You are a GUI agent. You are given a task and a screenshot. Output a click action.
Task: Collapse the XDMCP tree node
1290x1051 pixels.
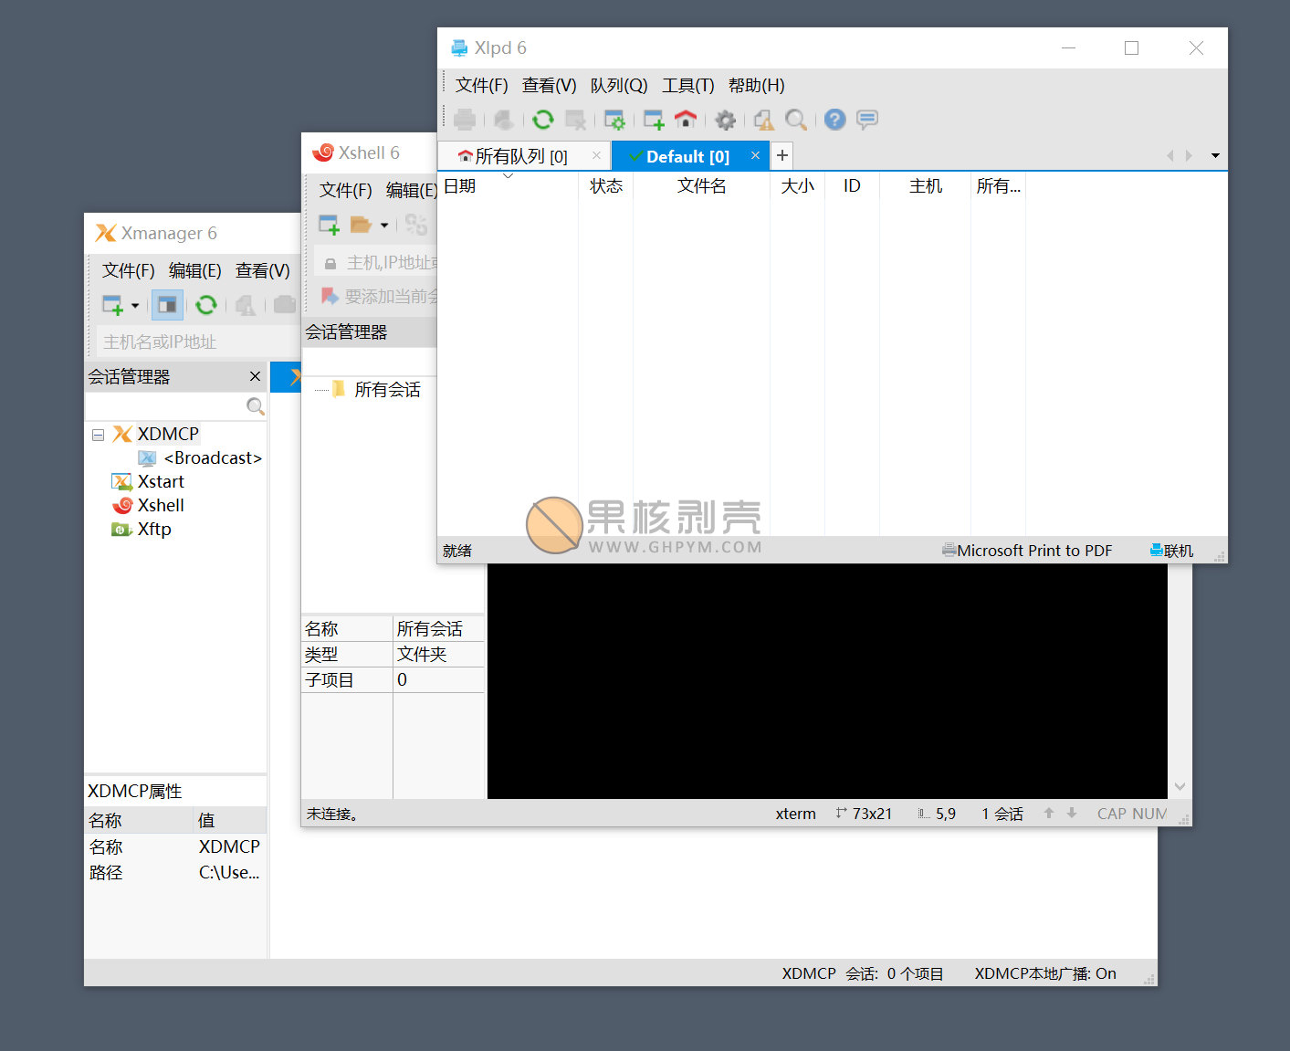[98, 435]
